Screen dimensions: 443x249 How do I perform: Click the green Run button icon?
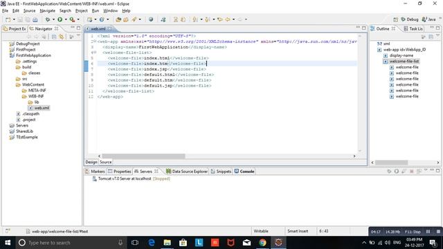[60, 19]
